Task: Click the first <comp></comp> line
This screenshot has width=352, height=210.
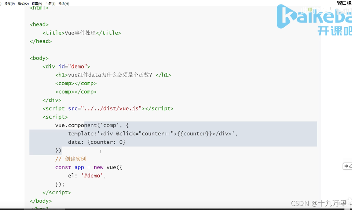Action: pos(76,83)
